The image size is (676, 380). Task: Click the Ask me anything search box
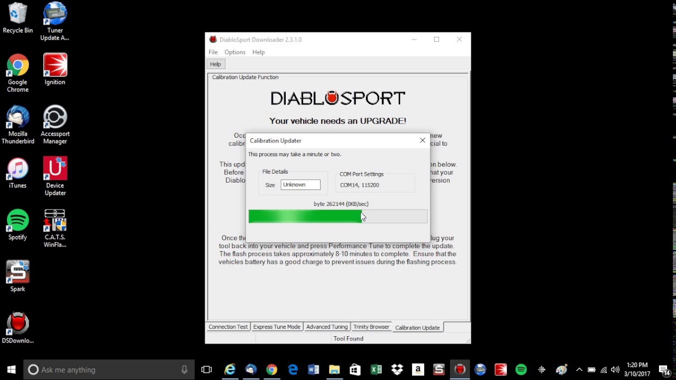108,369
